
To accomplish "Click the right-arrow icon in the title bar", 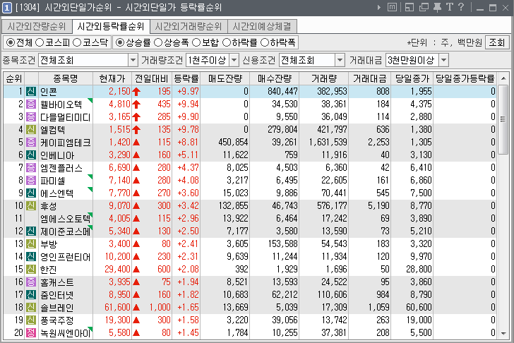I will pyautogui.click(x=379, y=7).
